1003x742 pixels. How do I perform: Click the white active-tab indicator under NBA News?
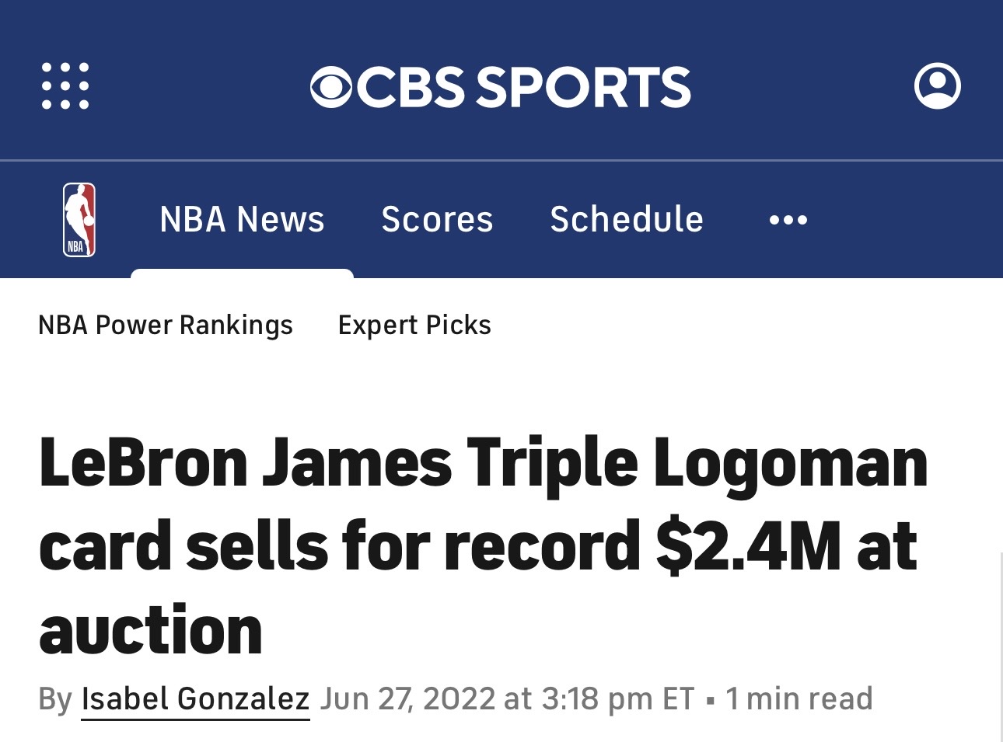tap(242, 273)
